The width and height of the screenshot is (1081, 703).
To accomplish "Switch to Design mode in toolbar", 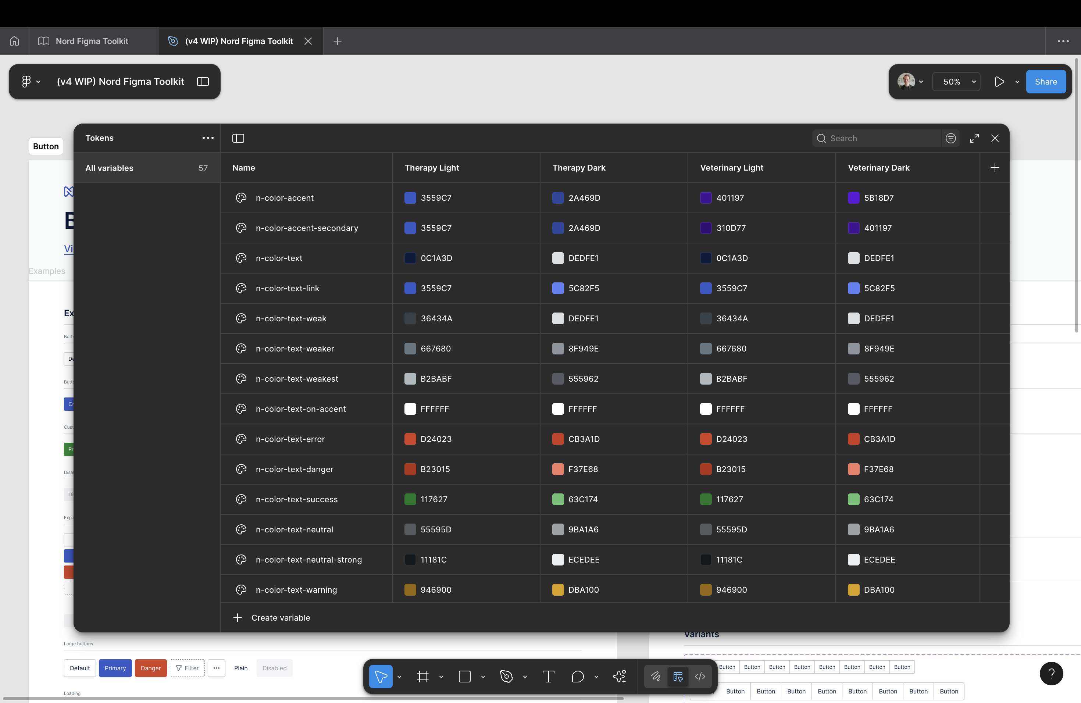I will 678,677.
